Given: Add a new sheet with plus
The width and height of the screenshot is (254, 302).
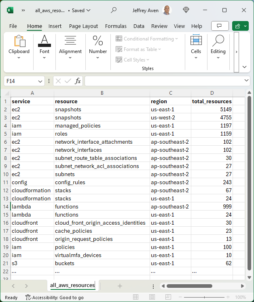Looking at the screenshot, I should (120, 286).
